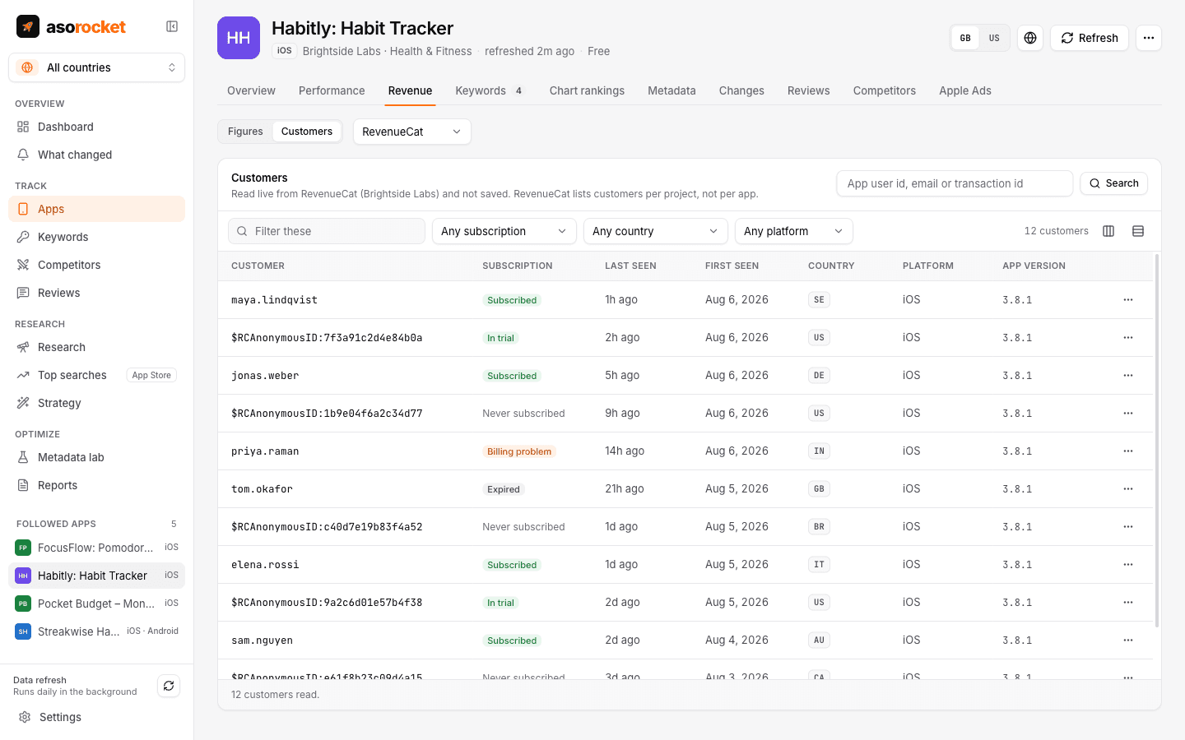The width and height of the screenshot is (1185, 740).
Task: Switch storefront to US
Action: pyautogui.click(x=994, y=38)
